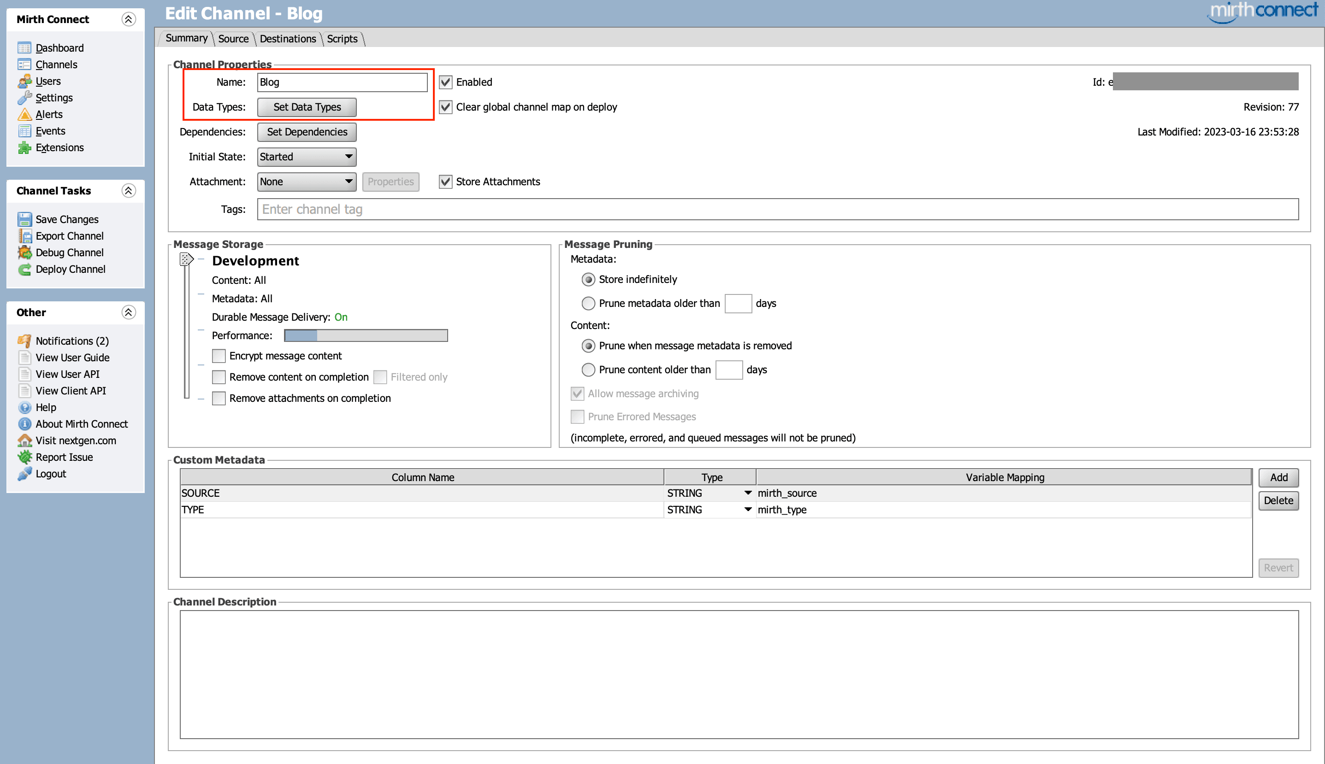Click the Extensions puzzle icon

click(x=24, y=147)
